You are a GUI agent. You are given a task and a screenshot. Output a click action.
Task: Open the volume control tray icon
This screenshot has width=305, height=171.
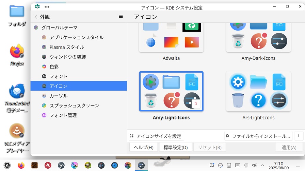(x=254, y=165)
